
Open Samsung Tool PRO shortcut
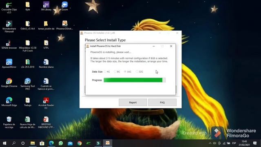(28, 84)
